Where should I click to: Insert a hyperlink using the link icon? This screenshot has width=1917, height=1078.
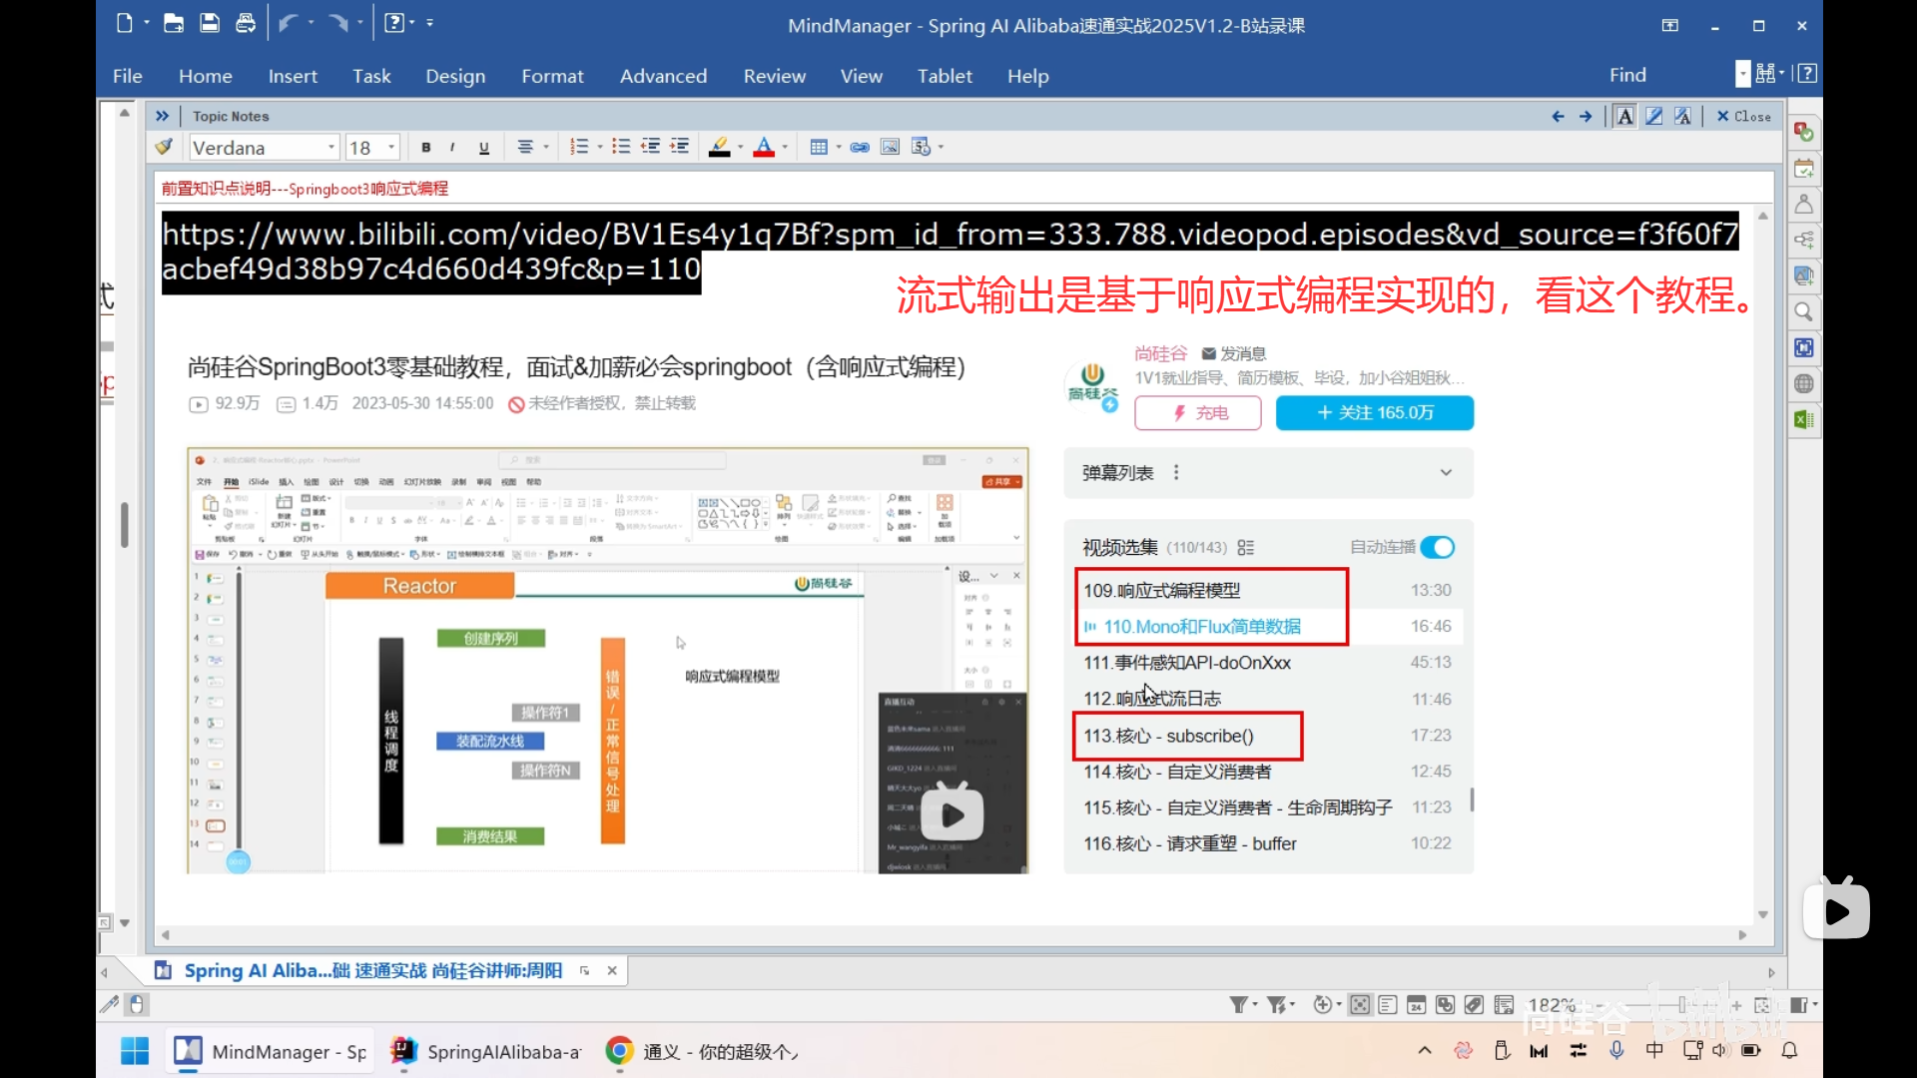pyautogui.click(x=860, y=148)
